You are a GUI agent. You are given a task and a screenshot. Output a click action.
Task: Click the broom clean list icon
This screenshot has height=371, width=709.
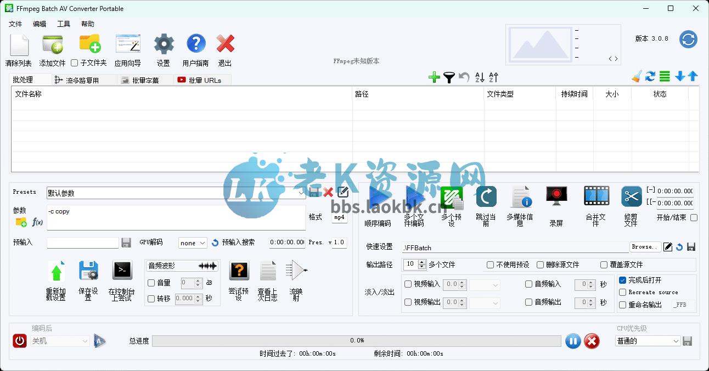coord(637,77)
